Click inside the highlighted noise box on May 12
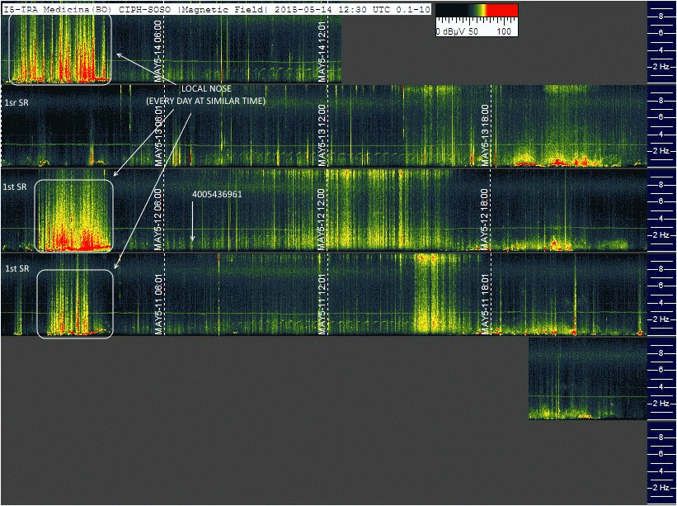The height and width of the screenshot is (506, 677). 73,216
